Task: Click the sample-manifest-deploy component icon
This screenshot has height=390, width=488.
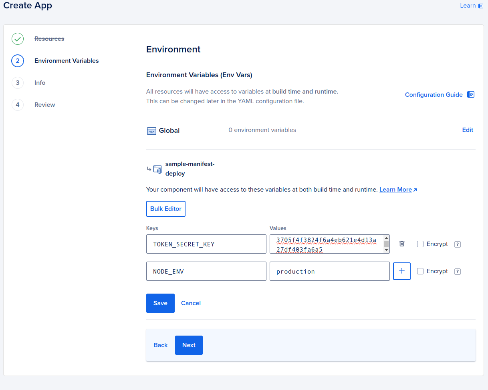Action: (x=157, y=169)
